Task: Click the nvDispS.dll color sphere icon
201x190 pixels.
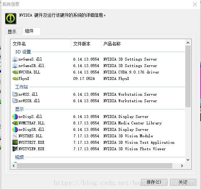Action: [x=15, y=117]
